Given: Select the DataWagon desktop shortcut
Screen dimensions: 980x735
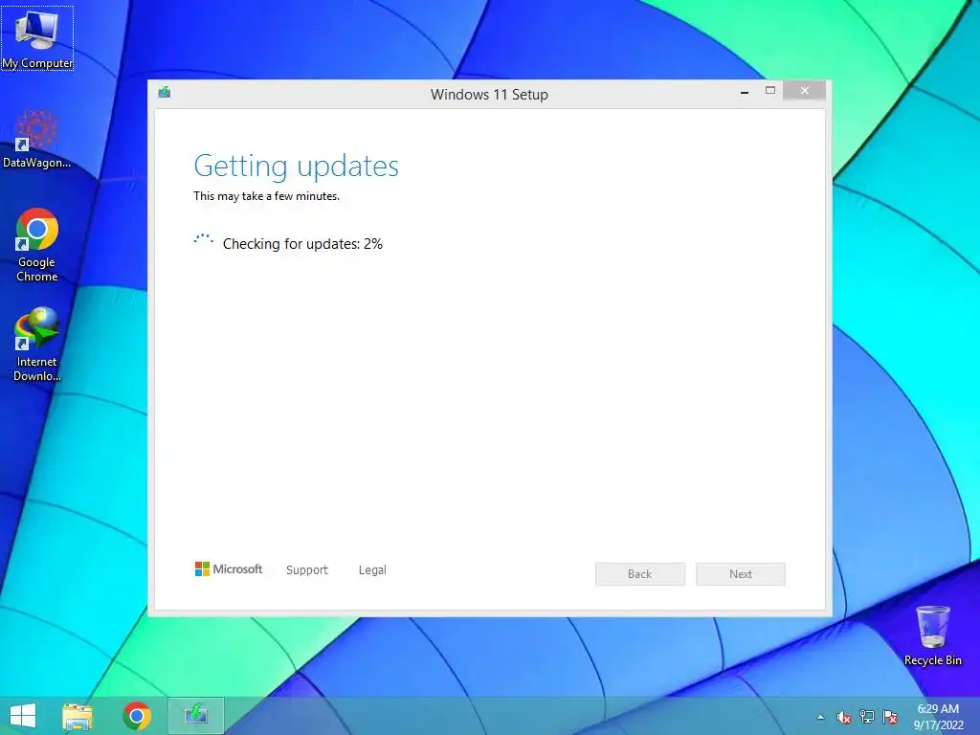Looking at the screenshot, I should [x=37, y=139].
